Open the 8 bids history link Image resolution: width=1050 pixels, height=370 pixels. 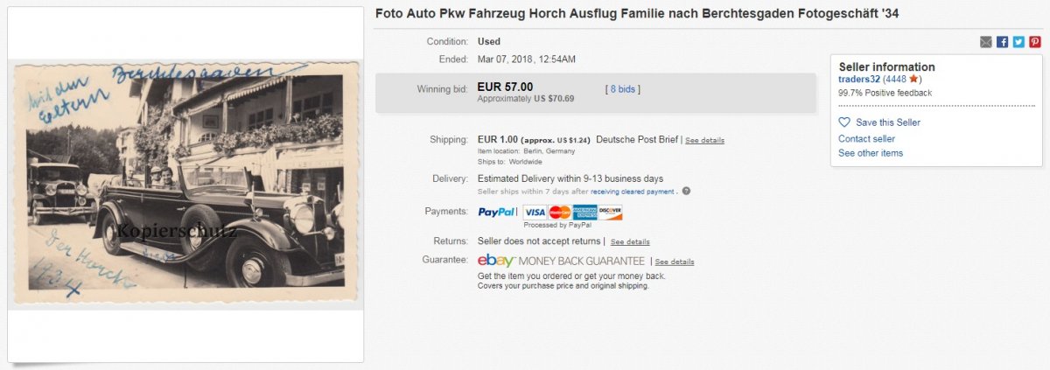point(623,88)
